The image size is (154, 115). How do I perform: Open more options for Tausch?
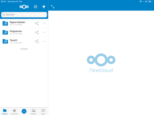tap(44, 41)
